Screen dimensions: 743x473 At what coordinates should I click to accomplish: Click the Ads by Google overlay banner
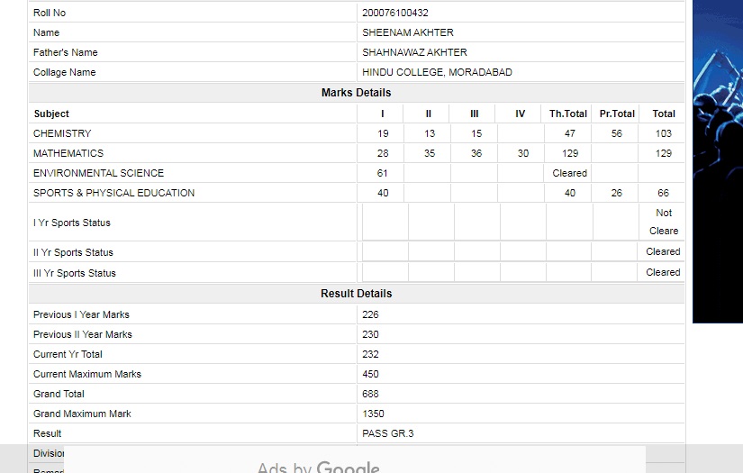pyautogui.click(x=355, y=459)
